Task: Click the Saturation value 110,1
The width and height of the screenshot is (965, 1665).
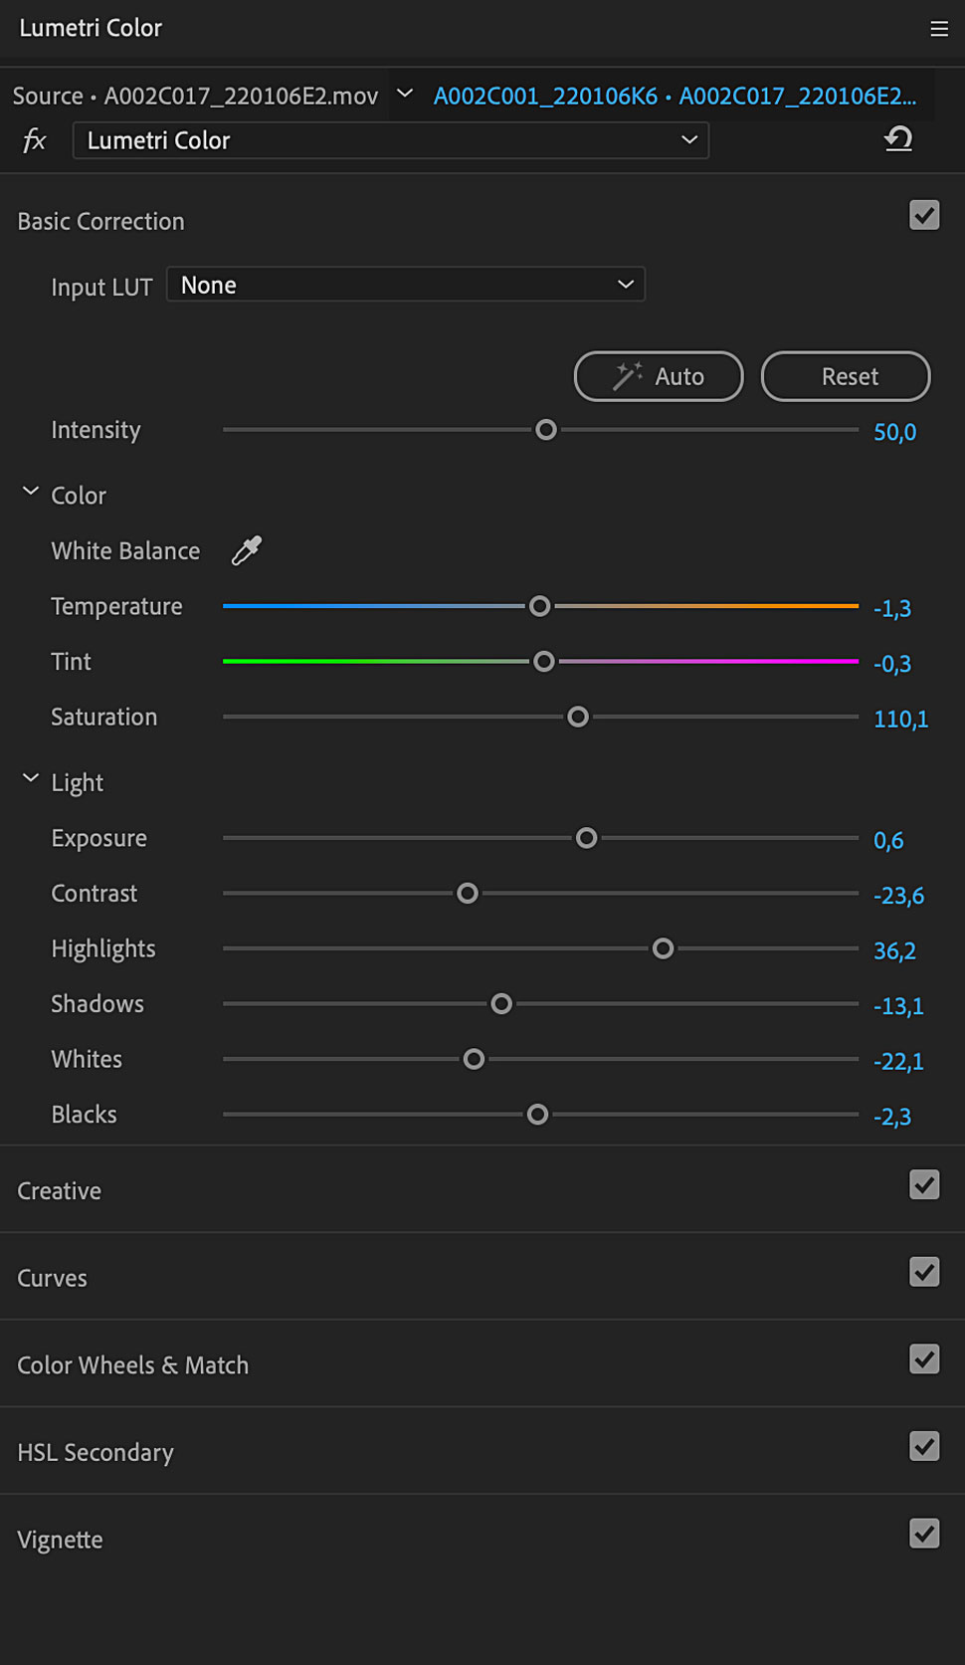Action: pyautogui.click(x=900, y=719)
